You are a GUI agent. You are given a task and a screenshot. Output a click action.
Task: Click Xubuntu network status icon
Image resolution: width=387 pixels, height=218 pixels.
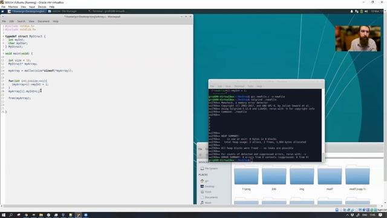click(357, 12)
